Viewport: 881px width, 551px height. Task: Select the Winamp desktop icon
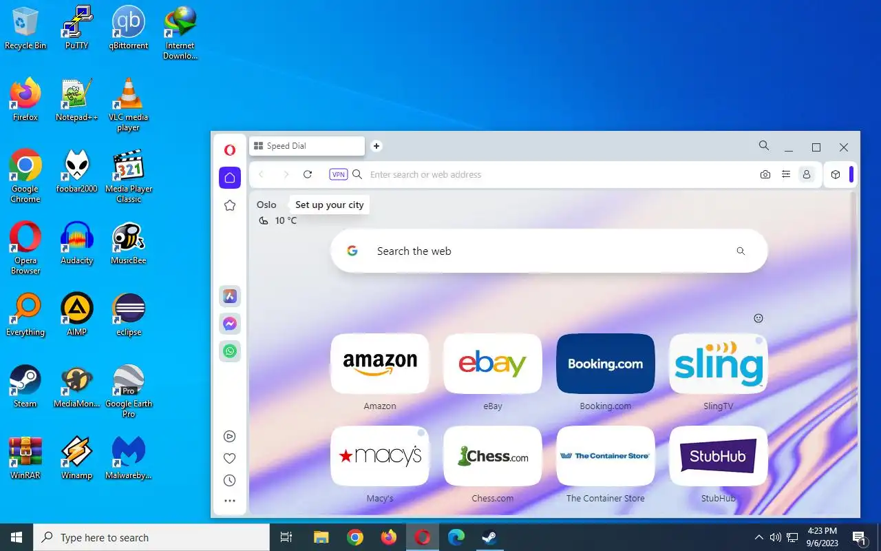point(77,459)
